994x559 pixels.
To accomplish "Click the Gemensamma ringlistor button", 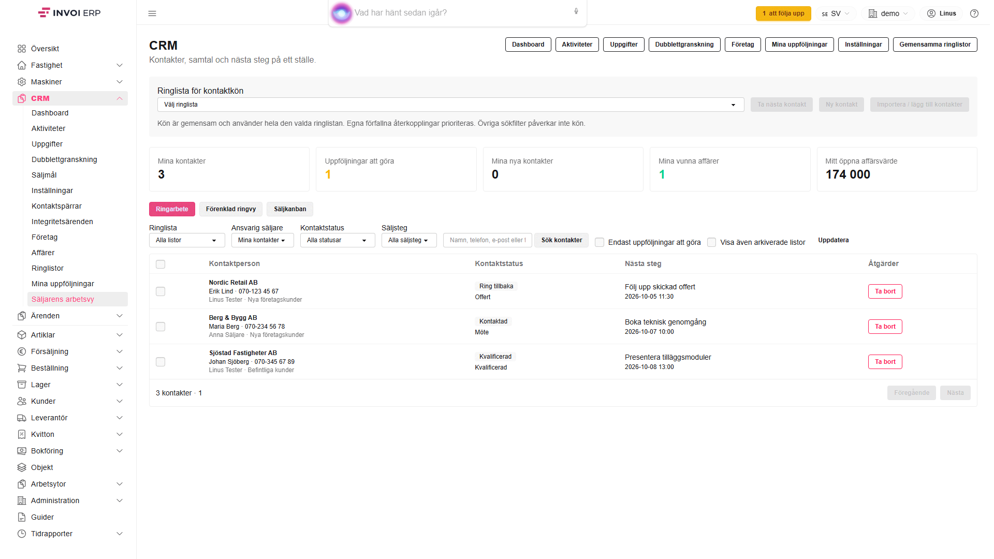I will coord(935,45).
